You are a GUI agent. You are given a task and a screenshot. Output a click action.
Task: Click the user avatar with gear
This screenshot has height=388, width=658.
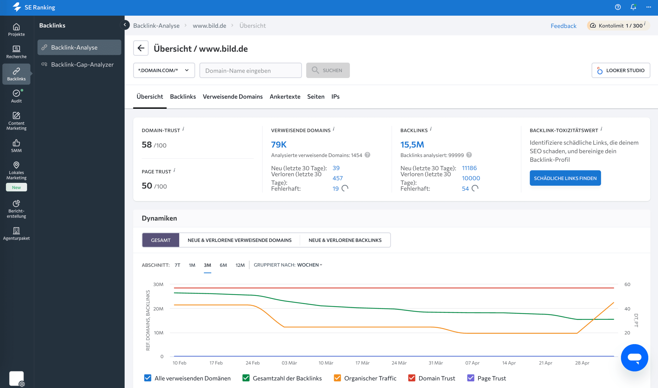[x=17, y=378]
